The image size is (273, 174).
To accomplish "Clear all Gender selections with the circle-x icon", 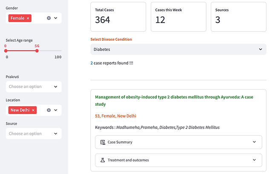I will tap(49, 18).
